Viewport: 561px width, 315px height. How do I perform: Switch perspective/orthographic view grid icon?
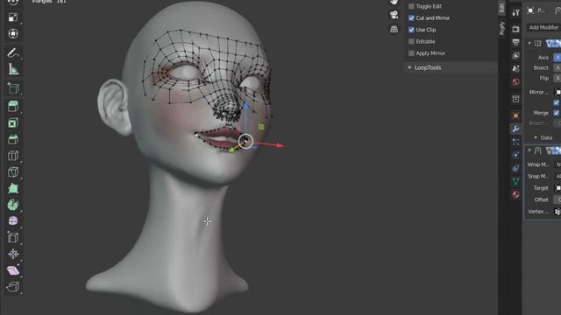click(x=394, y=29)
